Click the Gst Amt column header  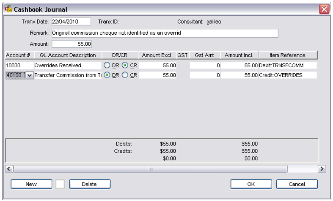tap(205, 55)
